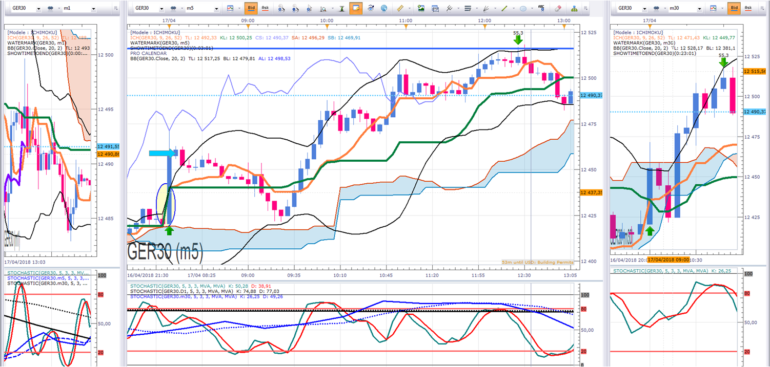The image size is (770, 367).
Task: Select the green line drawing tool
Action: click(505, 8)
